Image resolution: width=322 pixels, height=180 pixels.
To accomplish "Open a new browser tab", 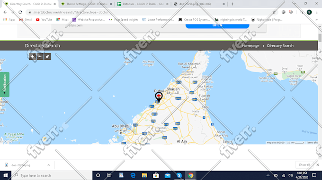I will [x=233, y=4].
